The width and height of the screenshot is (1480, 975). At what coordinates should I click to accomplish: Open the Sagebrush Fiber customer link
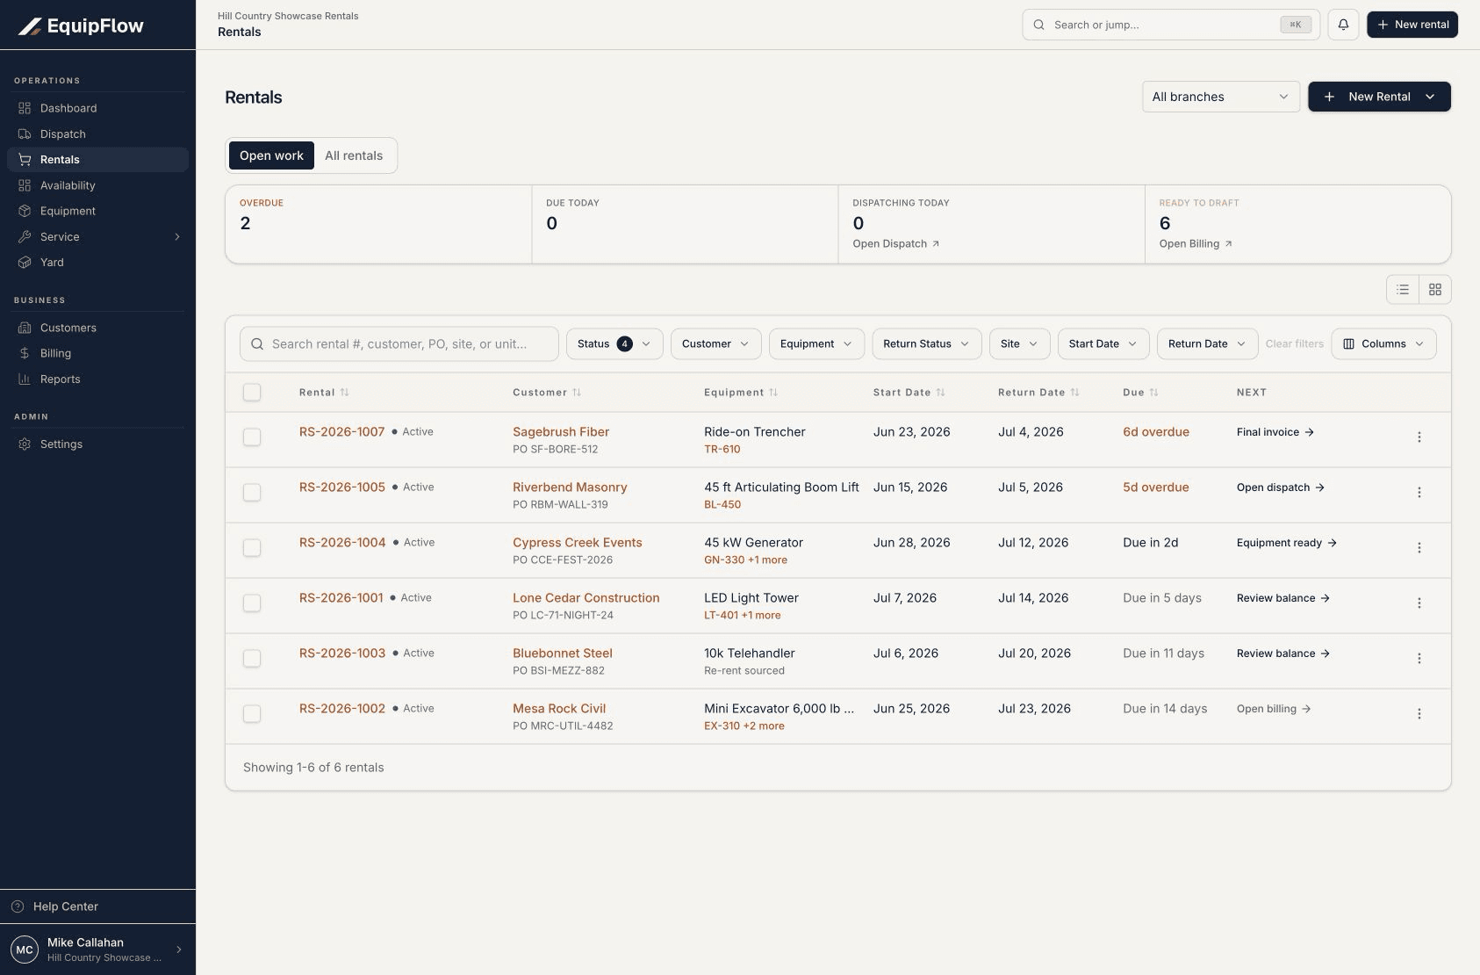pyautogui.click(x=561, y=432)
